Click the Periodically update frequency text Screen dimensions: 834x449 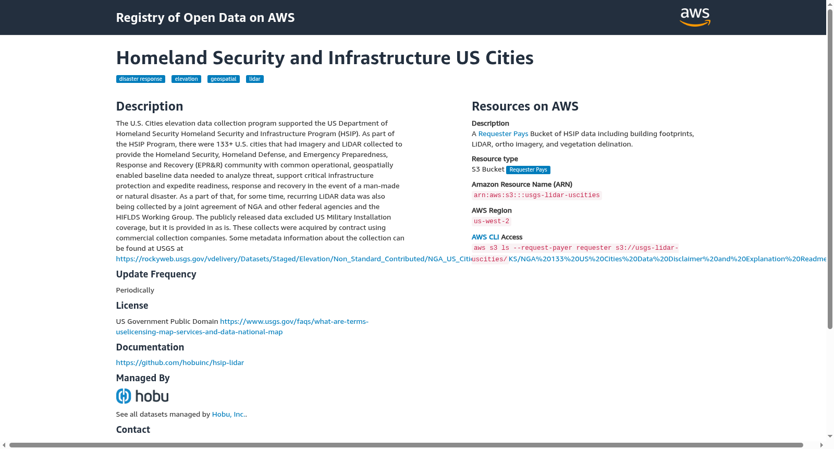[135, 290]
